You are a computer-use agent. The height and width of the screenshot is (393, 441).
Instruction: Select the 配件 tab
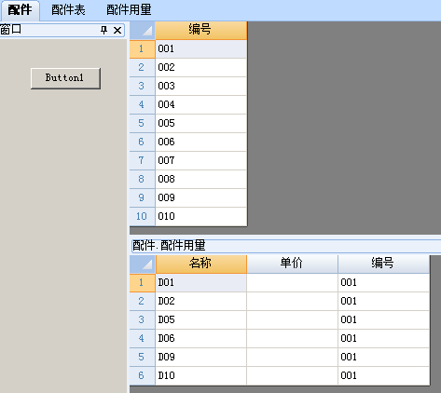(20, 10)
